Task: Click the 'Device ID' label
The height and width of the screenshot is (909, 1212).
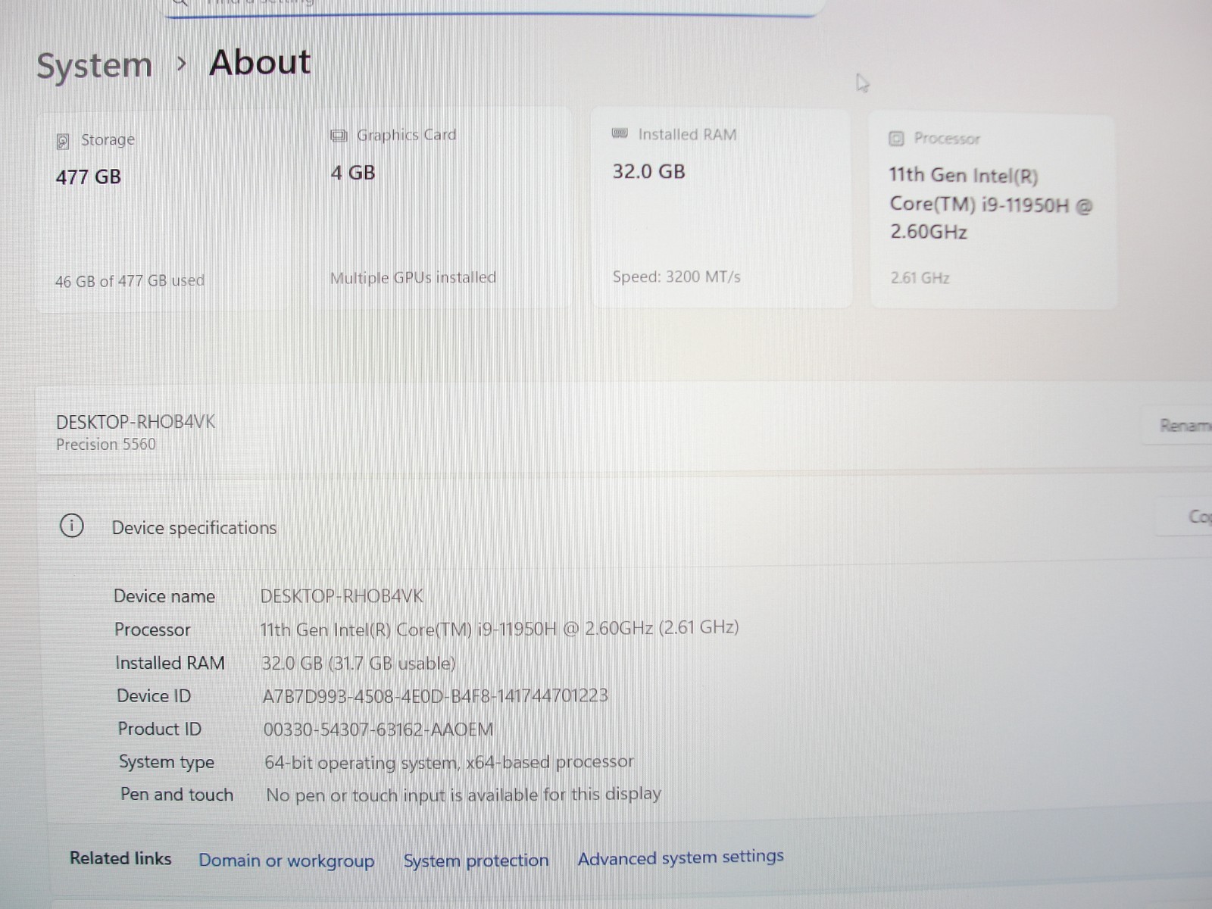Action: pyautogui.click(x=154, y=696)
